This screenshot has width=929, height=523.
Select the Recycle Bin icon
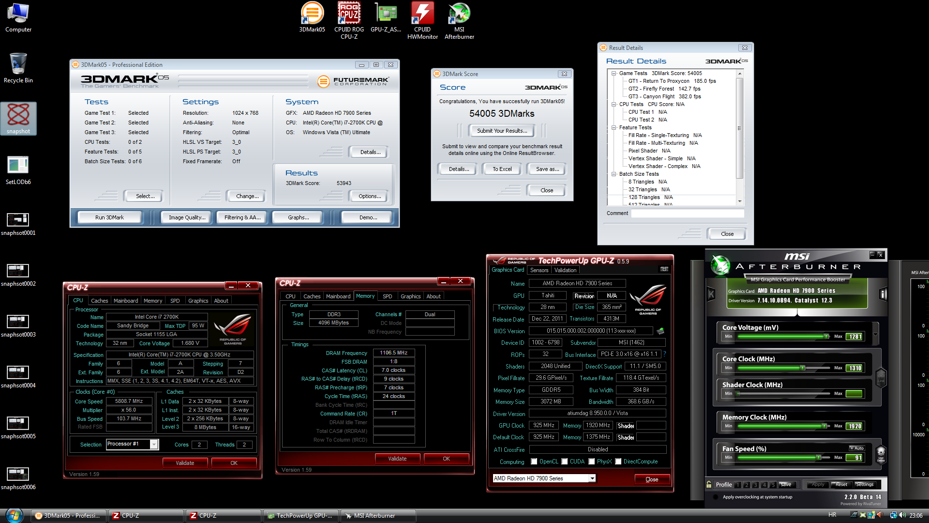18,68
